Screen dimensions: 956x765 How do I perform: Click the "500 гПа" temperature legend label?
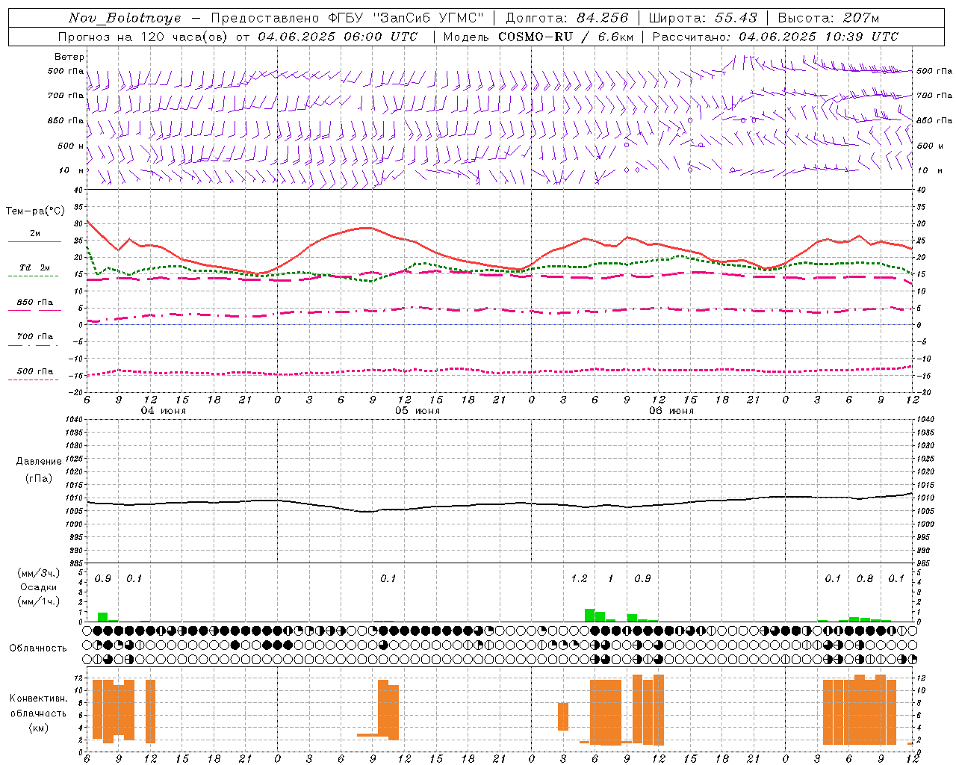[x=35, y=371]
